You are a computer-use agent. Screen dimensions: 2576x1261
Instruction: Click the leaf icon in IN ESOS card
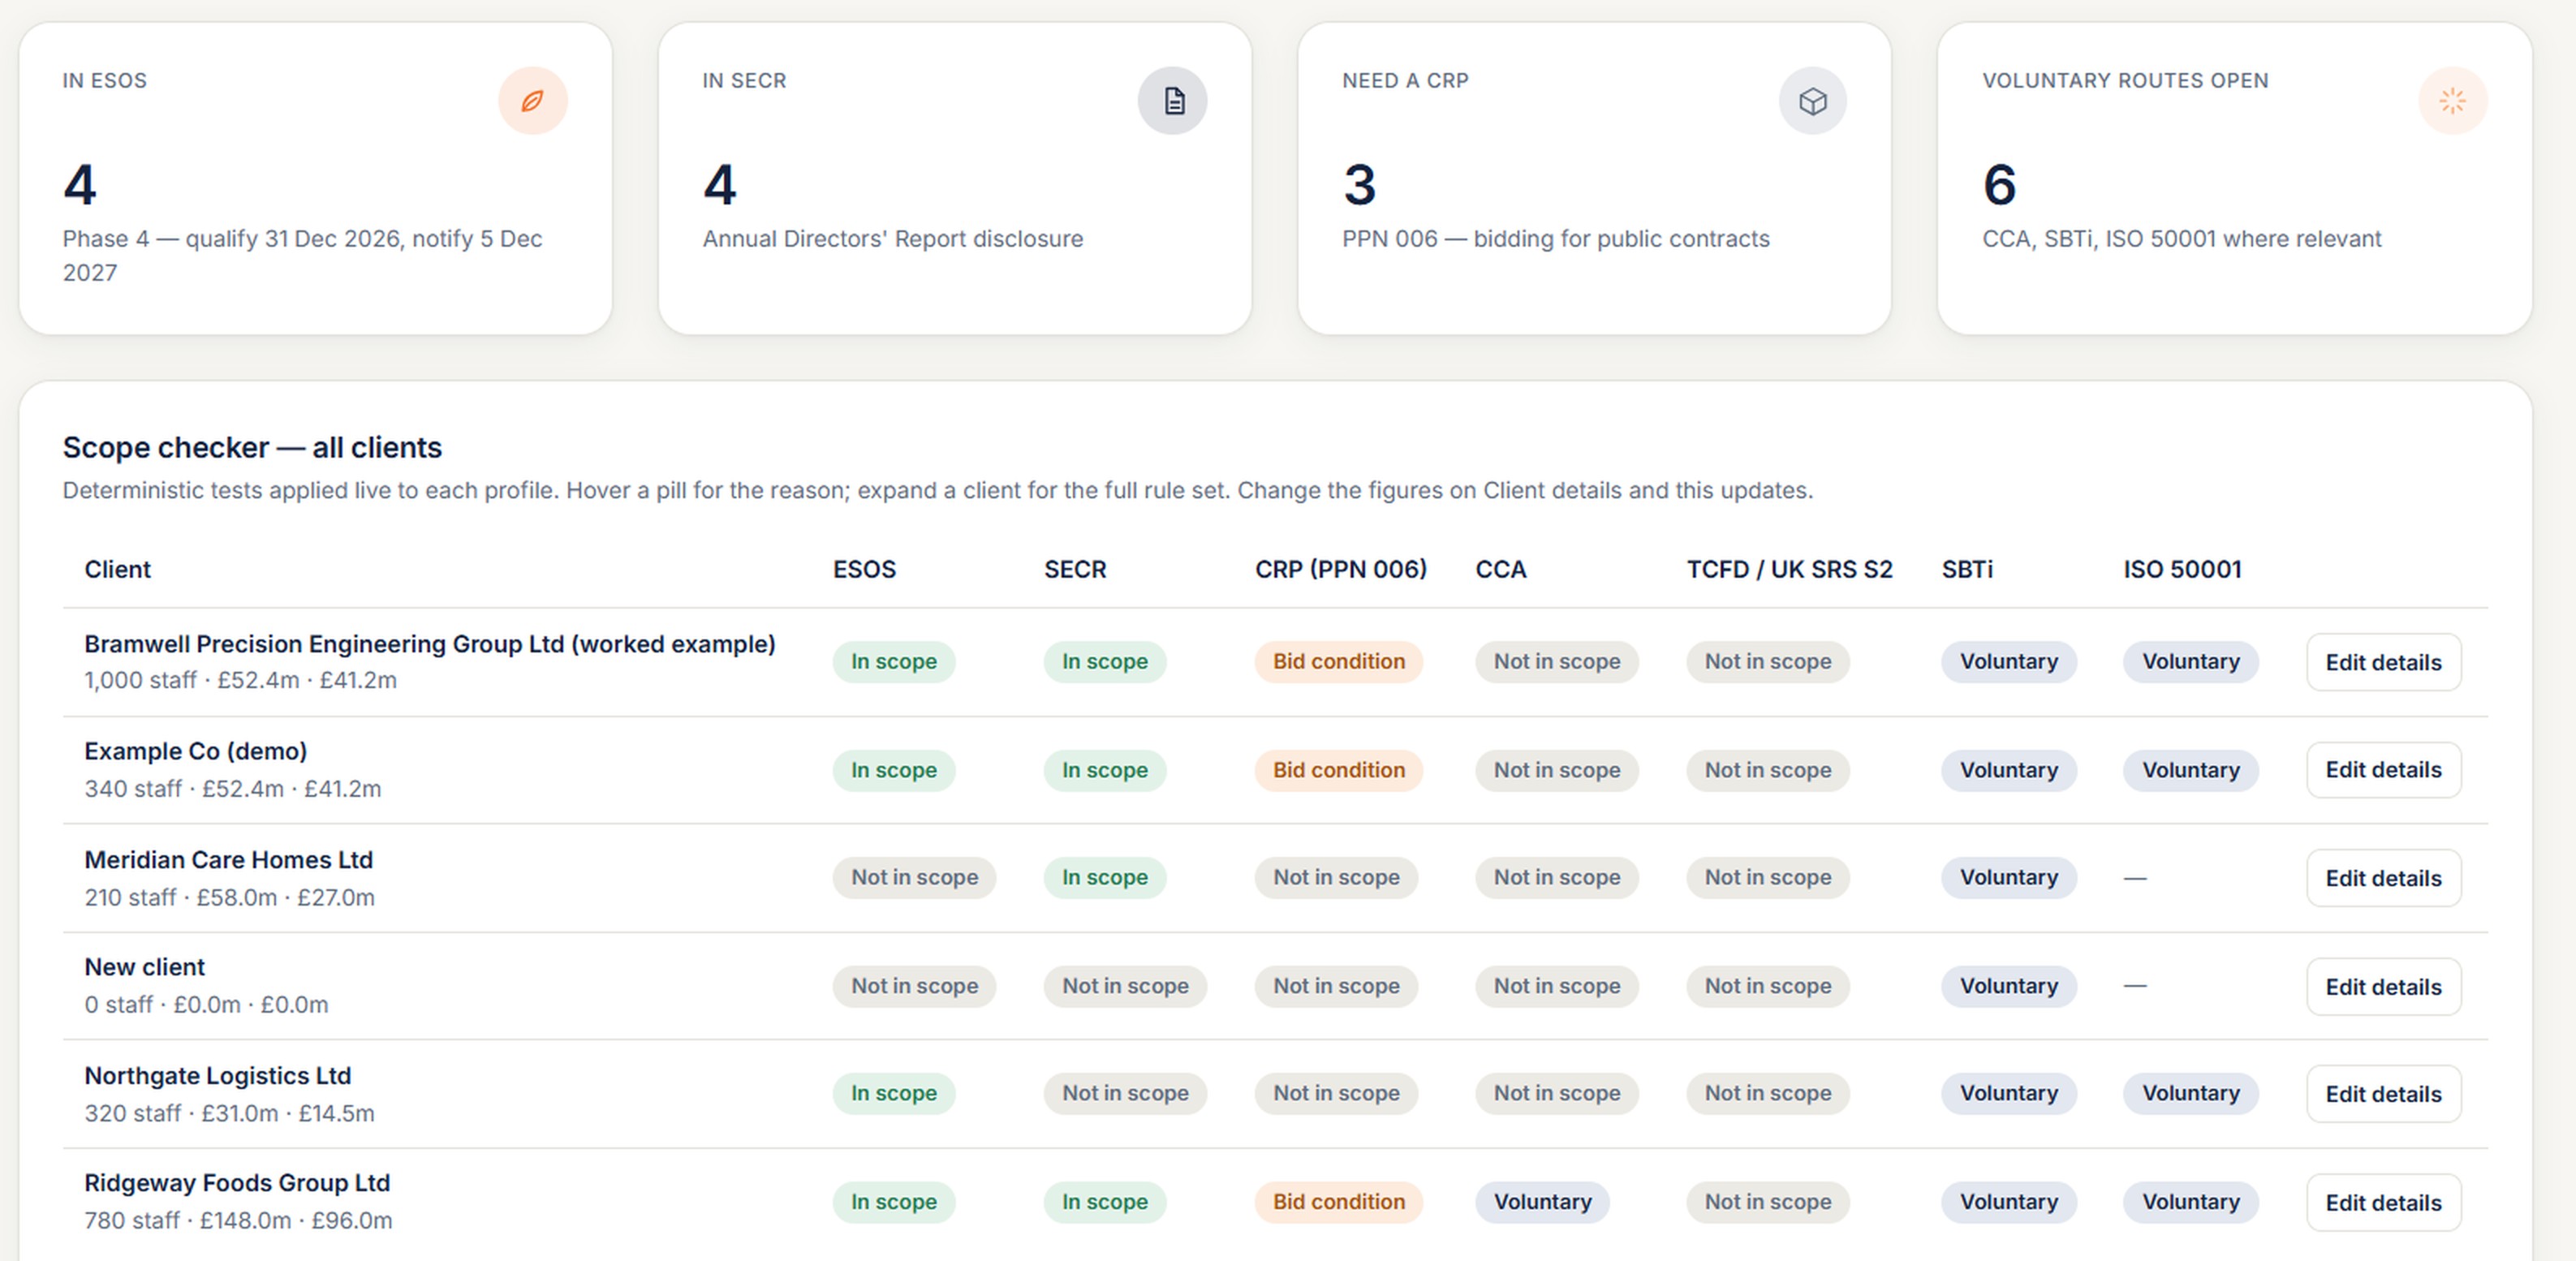pos(533,100)
